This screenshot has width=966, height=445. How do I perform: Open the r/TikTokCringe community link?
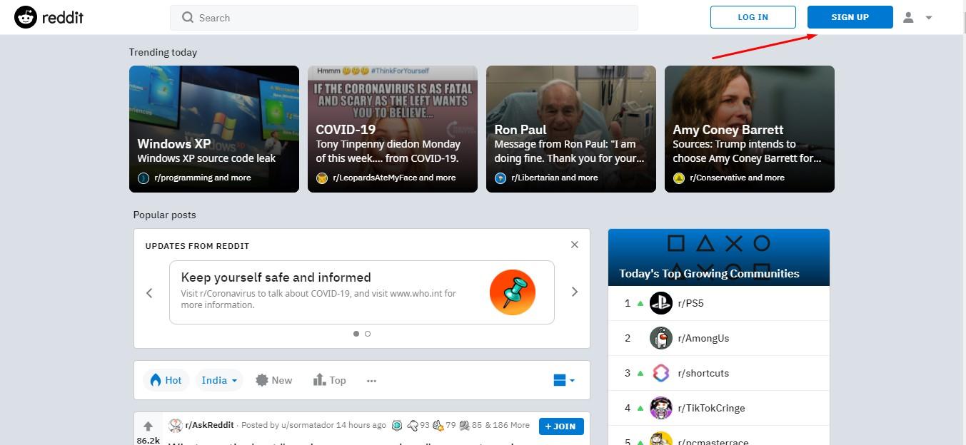click(711, 408)
